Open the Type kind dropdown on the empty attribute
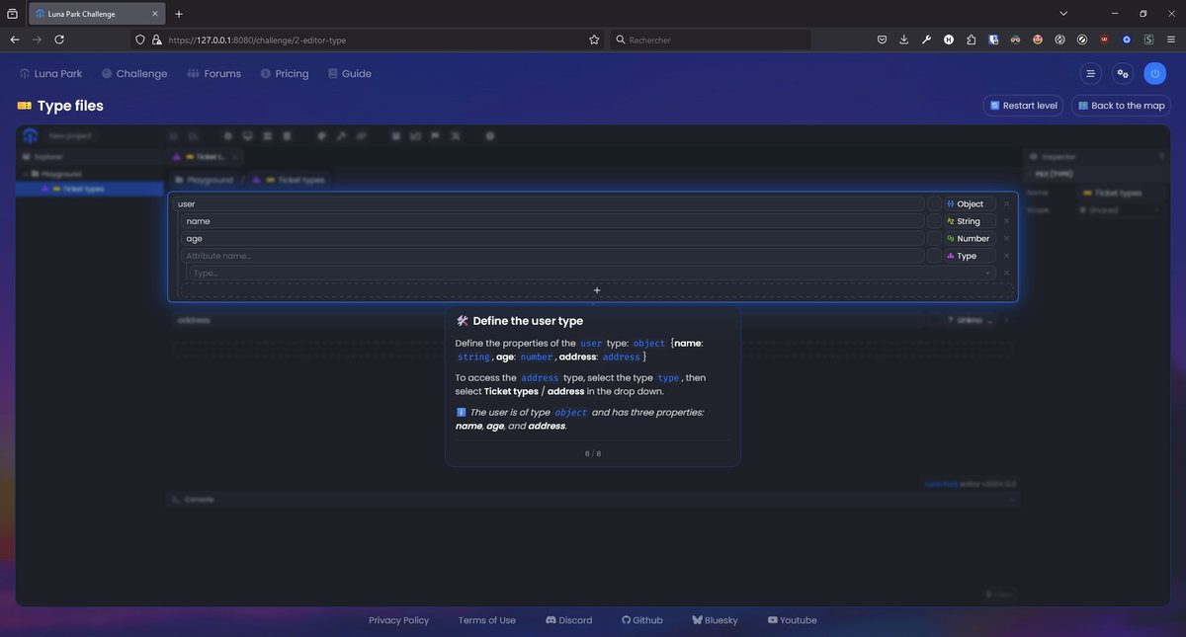The image size is (1186, 637). (x=970, y=256)
